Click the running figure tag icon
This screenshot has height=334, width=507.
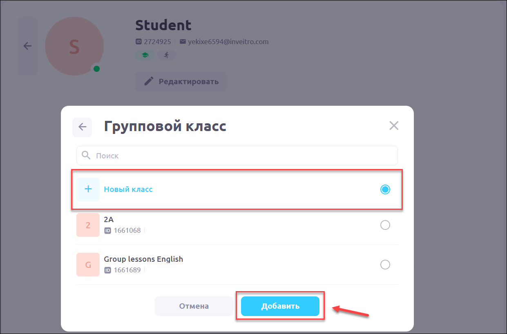pos(166,55)
